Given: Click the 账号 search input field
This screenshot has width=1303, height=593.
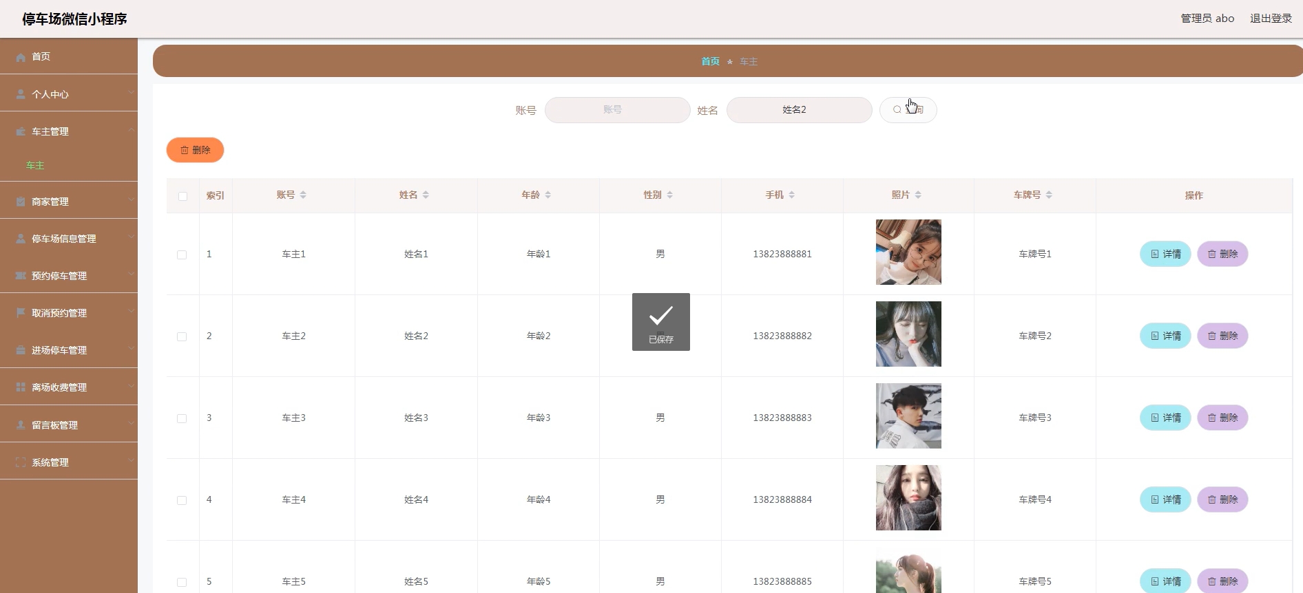Looking at the screenshot, I should [x=617, y=110].
